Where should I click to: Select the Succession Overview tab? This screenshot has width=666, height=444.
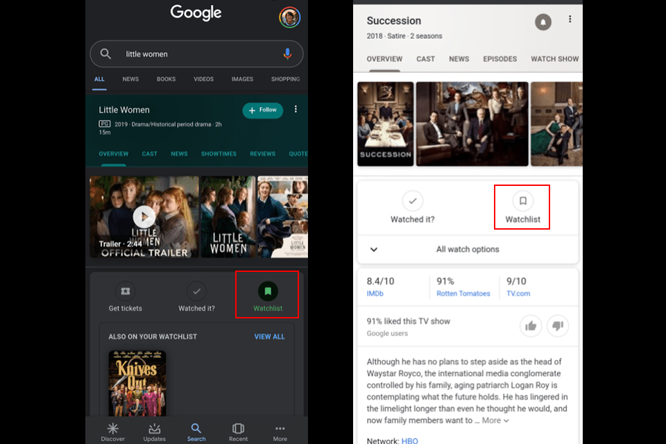[x=384, y=59]
